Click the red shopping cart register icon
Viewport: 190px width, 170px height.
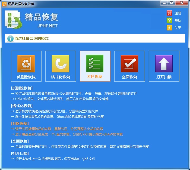click(169, 13)
